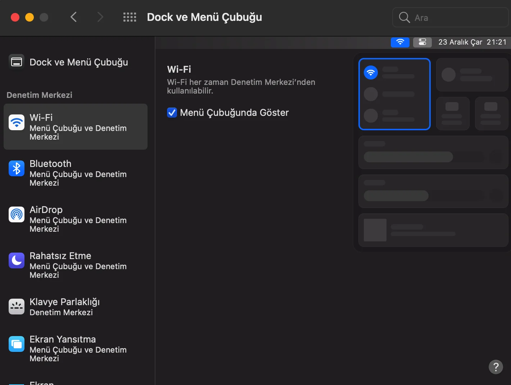Viewport: 511px width, 385px height.
Task: Click Control Center icon in preview menu bar
Action: (x=422, y=42)
